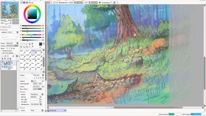Toggle visibility eye of layer Слой1
This screenshot has height=116, width=206.
(3, 67)
